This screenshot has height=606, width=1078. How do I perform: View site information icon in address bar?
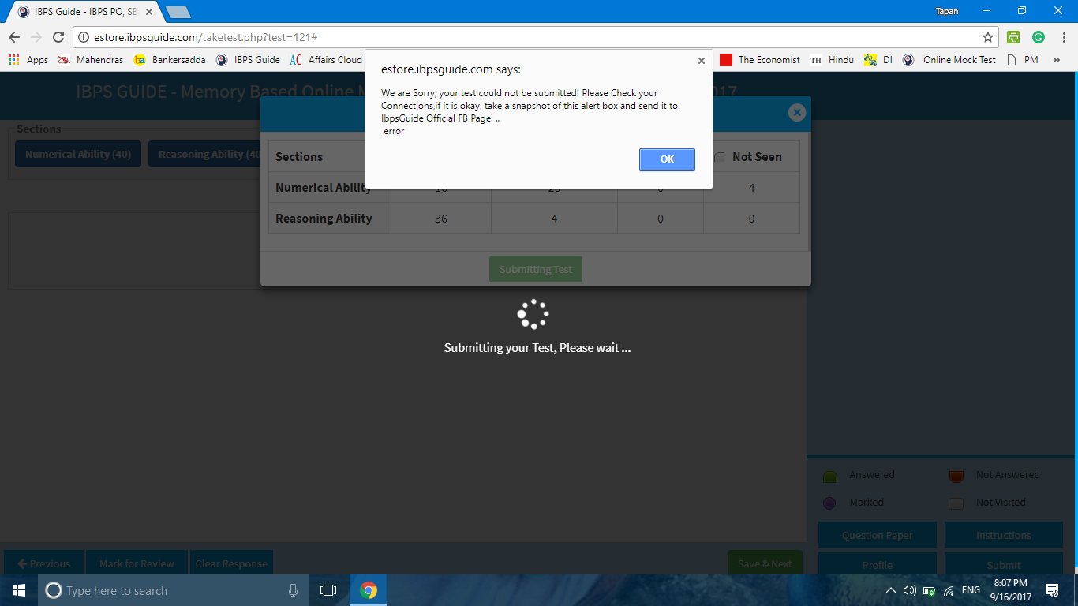point(84,37)
